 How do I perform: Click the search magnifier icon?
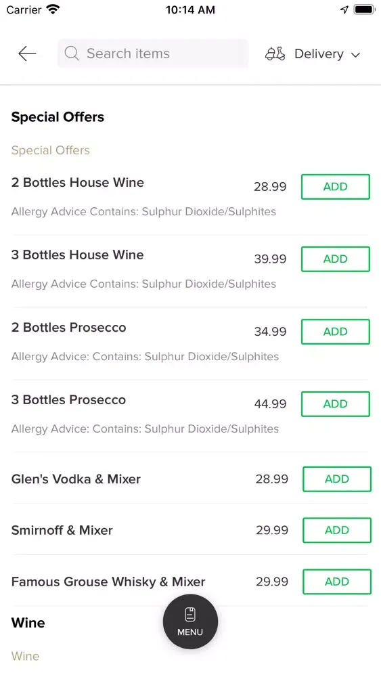point(72,53)
